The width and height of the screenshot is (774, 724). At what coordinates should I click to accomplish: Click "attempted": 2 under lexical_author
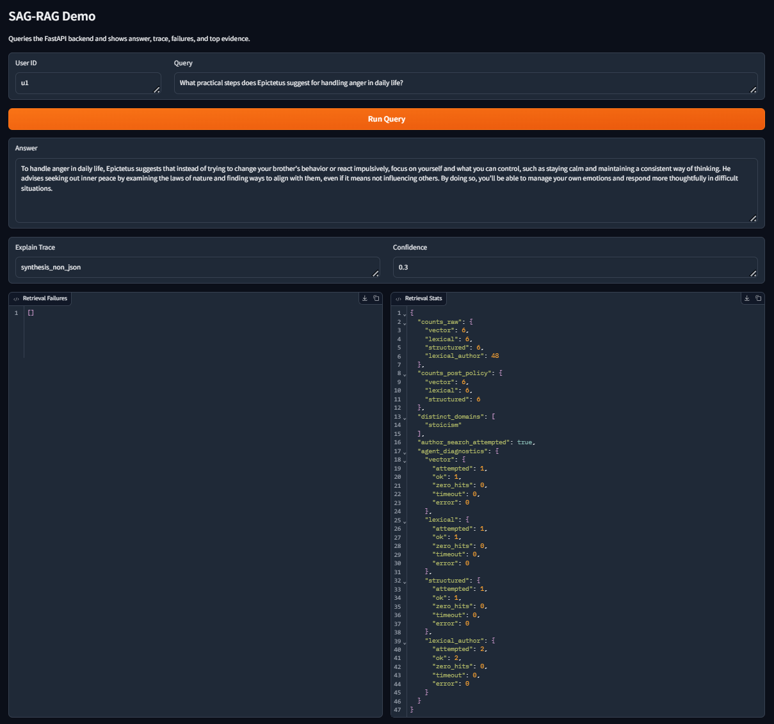coord(460,649)
